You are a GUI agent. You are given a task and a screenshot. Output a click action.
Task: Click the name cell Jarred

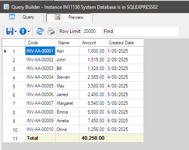point(67,95)
